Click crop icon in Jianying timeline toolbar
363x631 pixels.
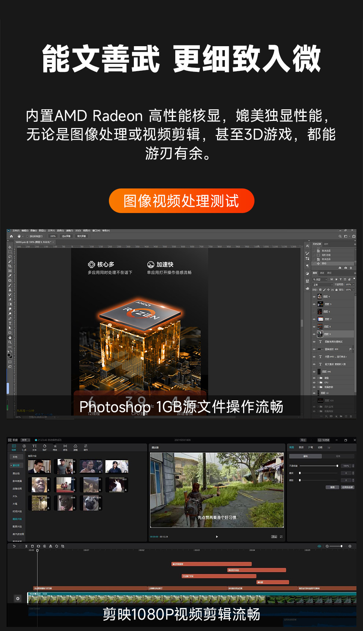pyautogui.click(x=63, y=546)
